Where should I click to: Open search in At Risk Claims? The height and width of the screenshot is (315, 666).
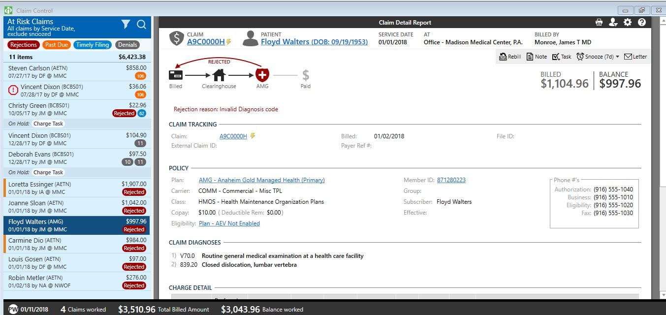pyautogui.click(x=141, y=24)
